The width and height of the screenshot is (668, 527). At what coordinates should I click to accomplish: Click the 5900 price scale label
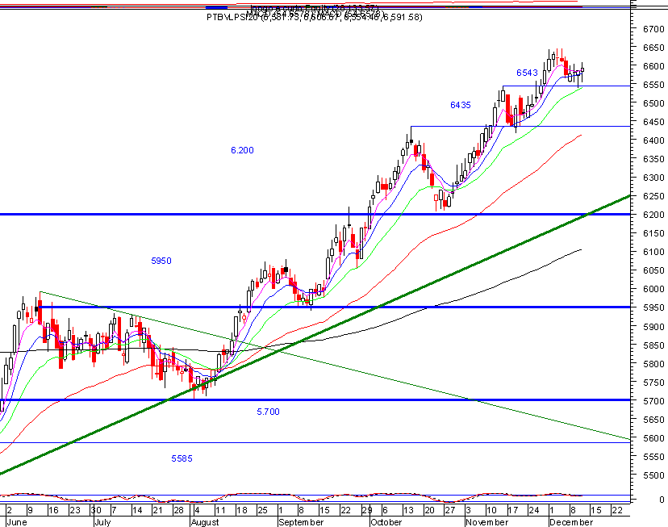point(653,327)
